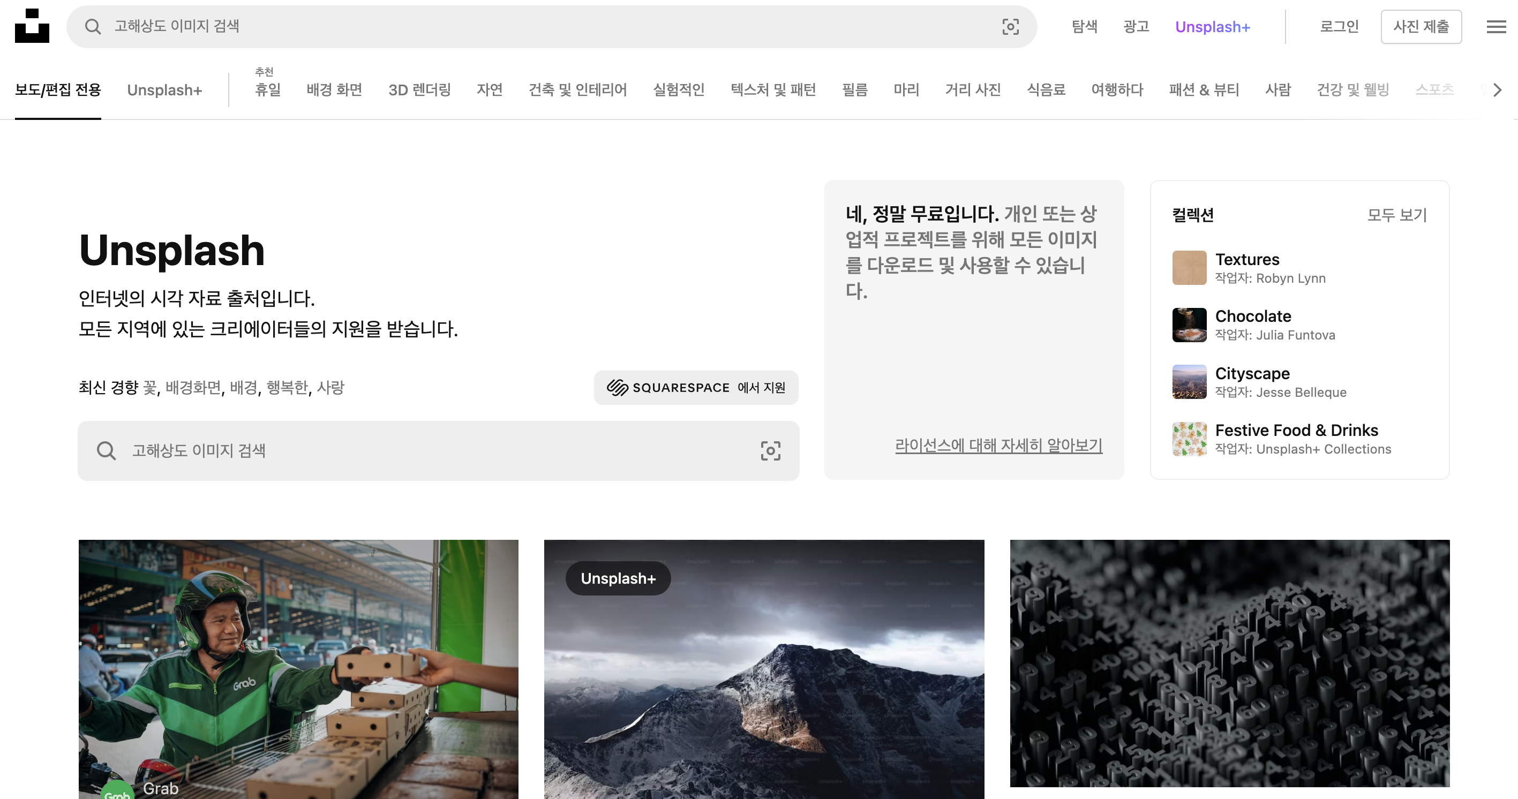
Task: Focus the hero 고해상도 이미지 검색 field
Action: pos(436,451)
